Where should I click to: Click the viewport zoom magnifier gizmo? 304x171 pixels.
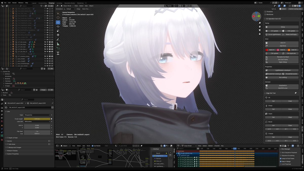(x=260, y=23)
